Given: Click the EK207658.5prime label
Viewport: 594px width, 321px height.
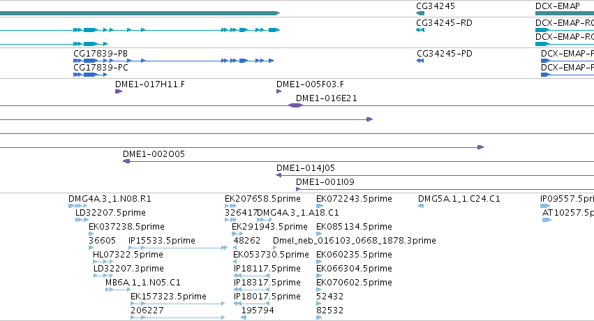Looking at the screenshot, I should click(262, 199).
